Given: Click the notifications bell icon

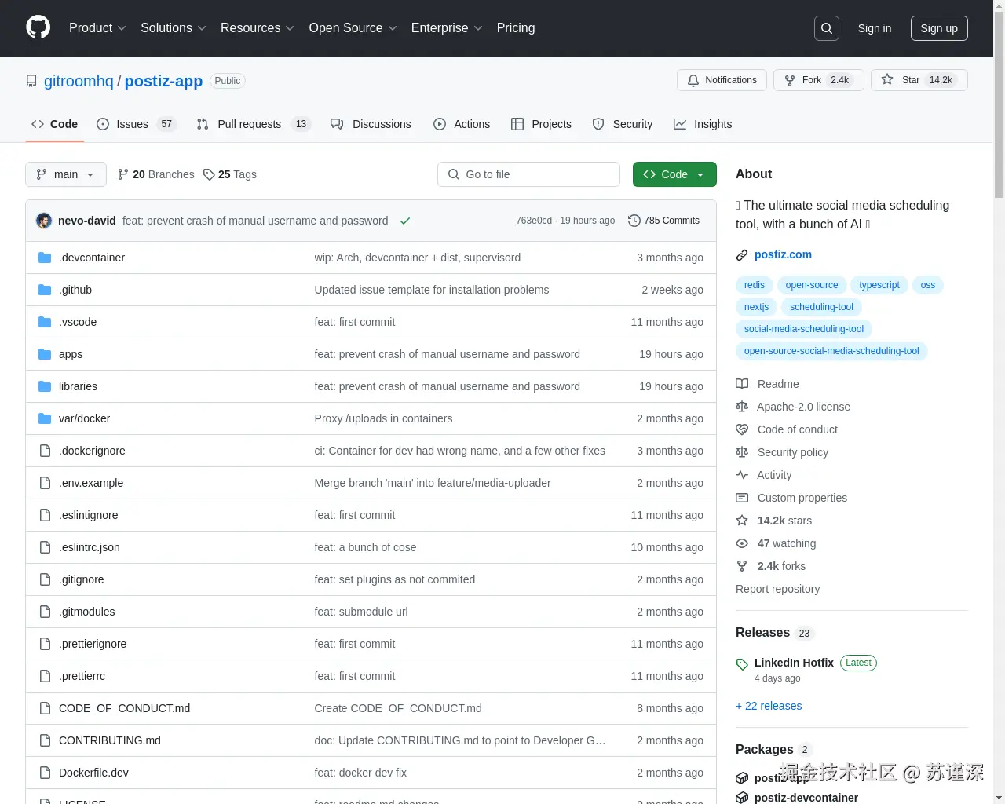Looking at the screenshot, I should point(693,80).
